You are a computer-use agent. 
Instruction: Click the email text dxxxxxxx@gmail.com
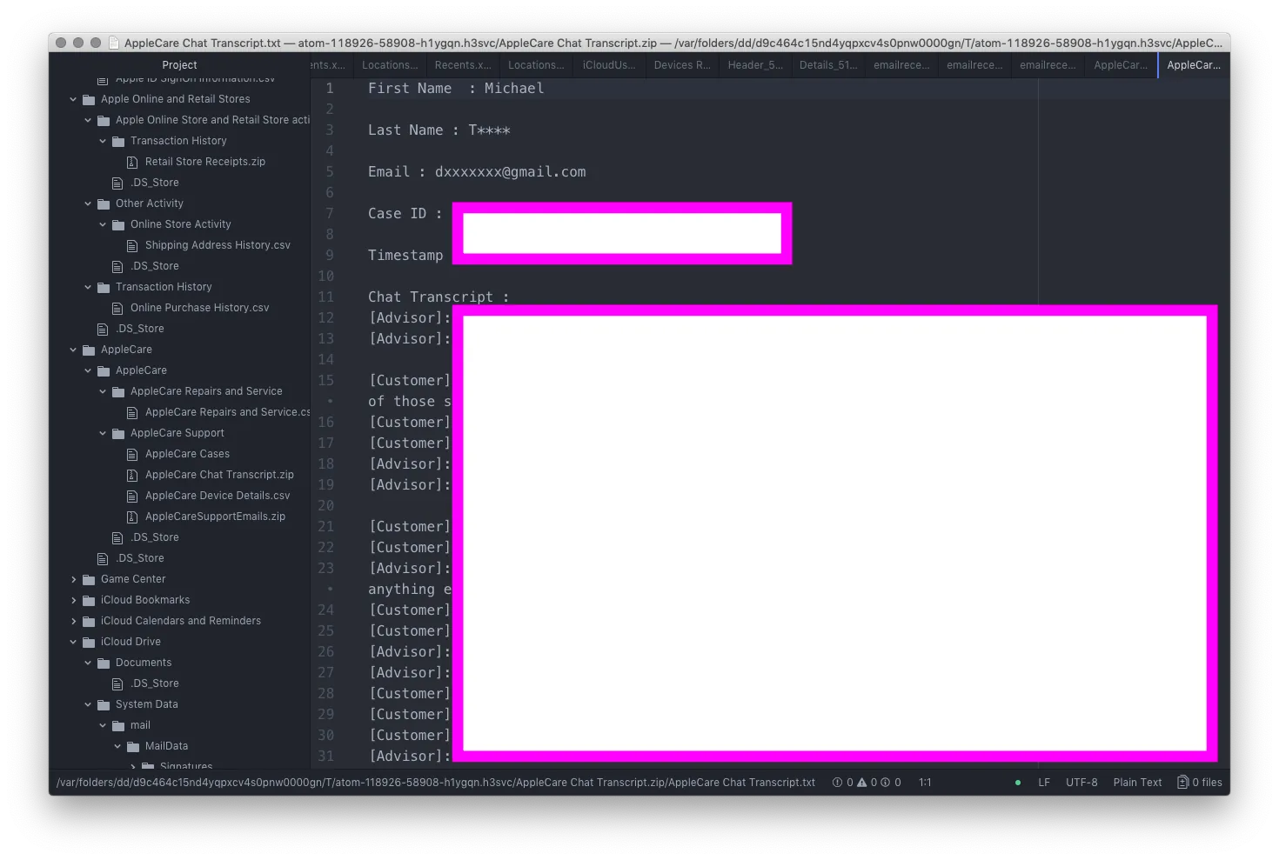[x=510, y=172]
